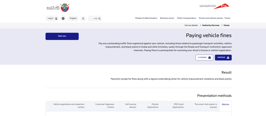This screenshot has height=116, width=266.
Task: Select Vehicle registration and inspection centers tab
Action: [x=69, y=106]
